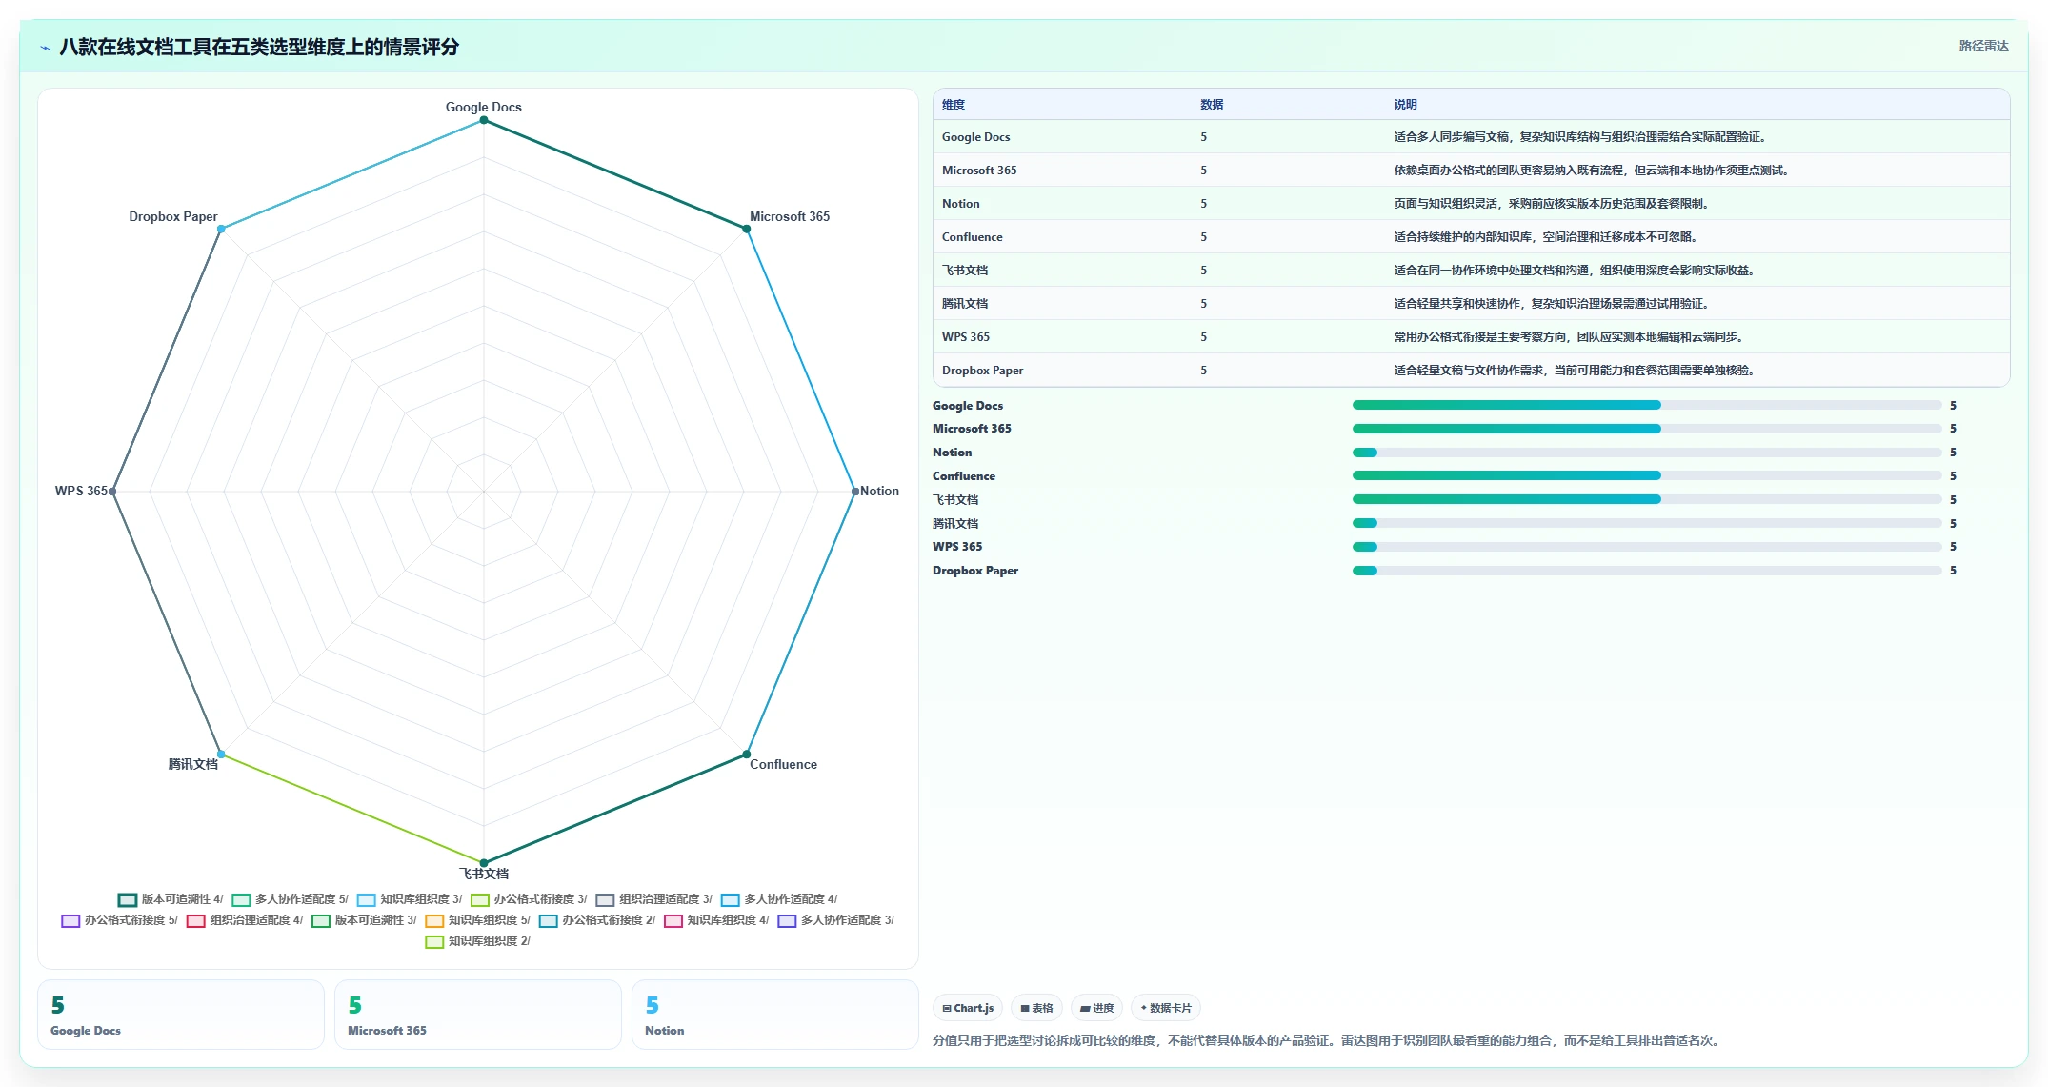Click the page title 八款在线文档工具…情景评分

click(x=259, y=47)
